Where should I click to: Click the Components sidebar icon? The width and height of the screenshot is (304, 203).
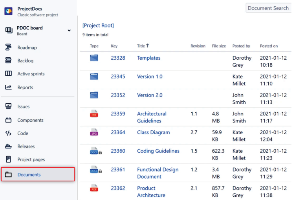[x=8, y=120]
